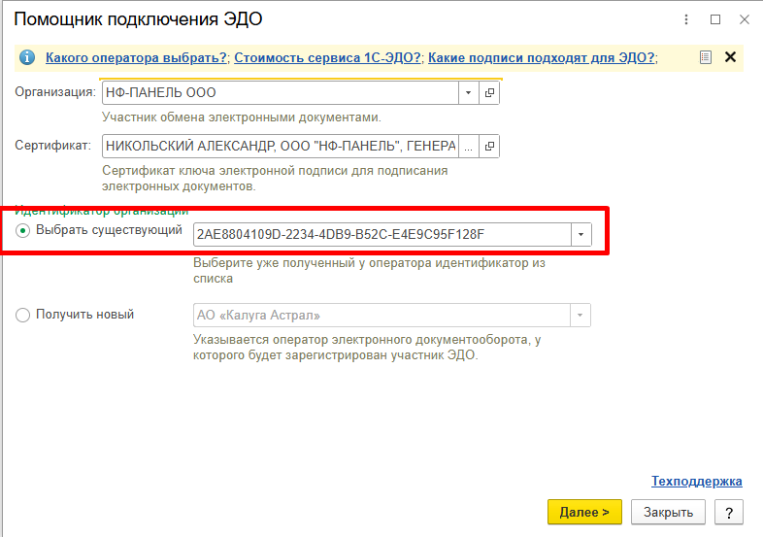Viewport: 763px width, 537px height.
Task: Click the blue info icon in banner
Action: [27, 57]
